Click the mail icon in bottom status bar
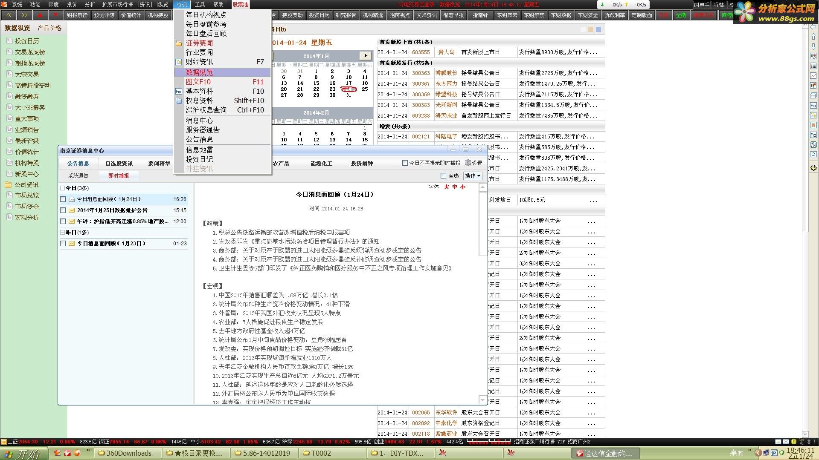This screenshot has width=819, height=460. pyautogui.click(x=786, y=442)
